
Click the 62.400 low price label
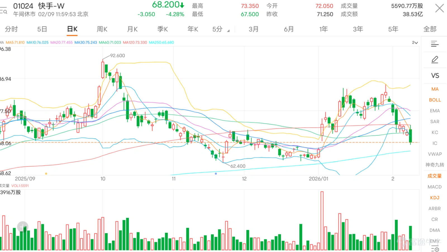(x=238, y=166)
